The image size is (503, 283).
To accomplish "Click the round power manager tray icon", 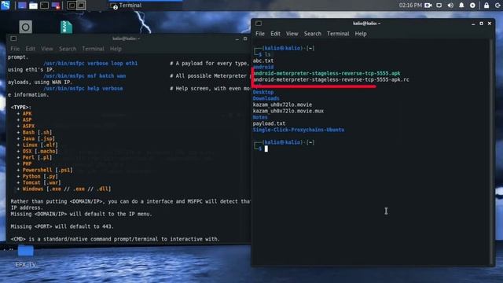I will 472,6.
